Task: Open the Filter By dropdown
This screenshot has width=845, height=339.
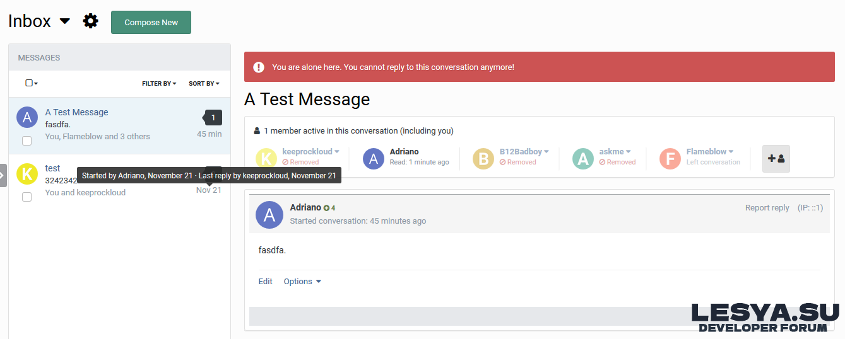Action: pyautogui.click(x=159, y=83)
